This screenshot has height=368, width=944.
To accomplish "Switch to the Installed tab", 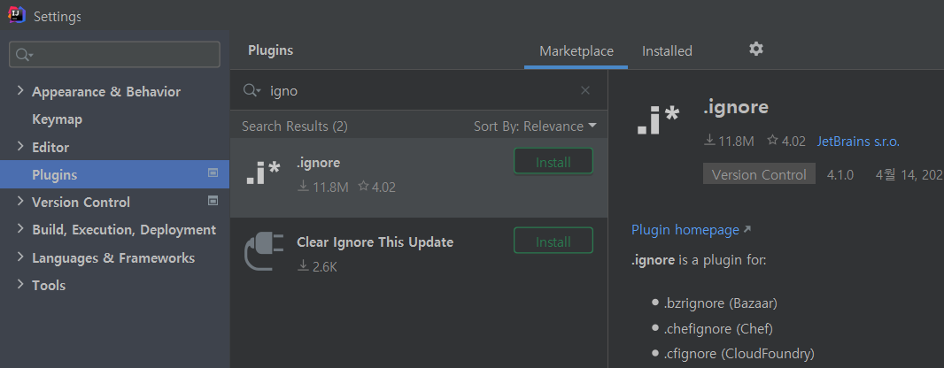I will [667, 51].
